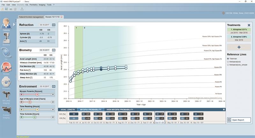Click decrease icon on Time Reading slider
The width and height of the screenshot is (255, 138).
coord(21,110)
